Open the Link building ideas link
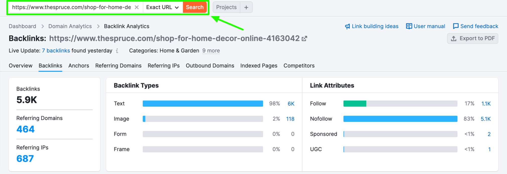 pyautogui.click(x=375, y=26)
